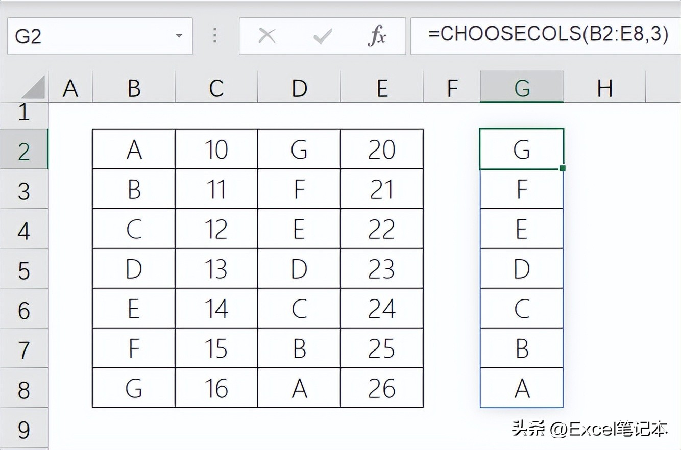Click the fill handle on cell G2
Screen dimensions: 681x450
coord(563,168)
